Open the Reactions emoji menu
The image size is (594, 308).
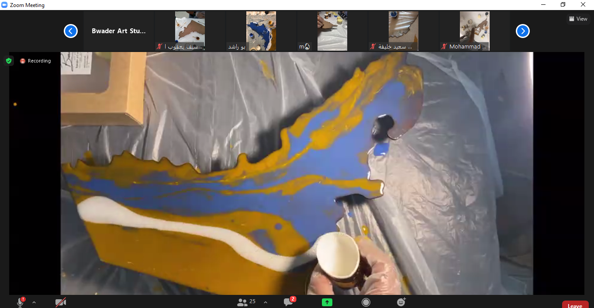[x=401, y=302]
